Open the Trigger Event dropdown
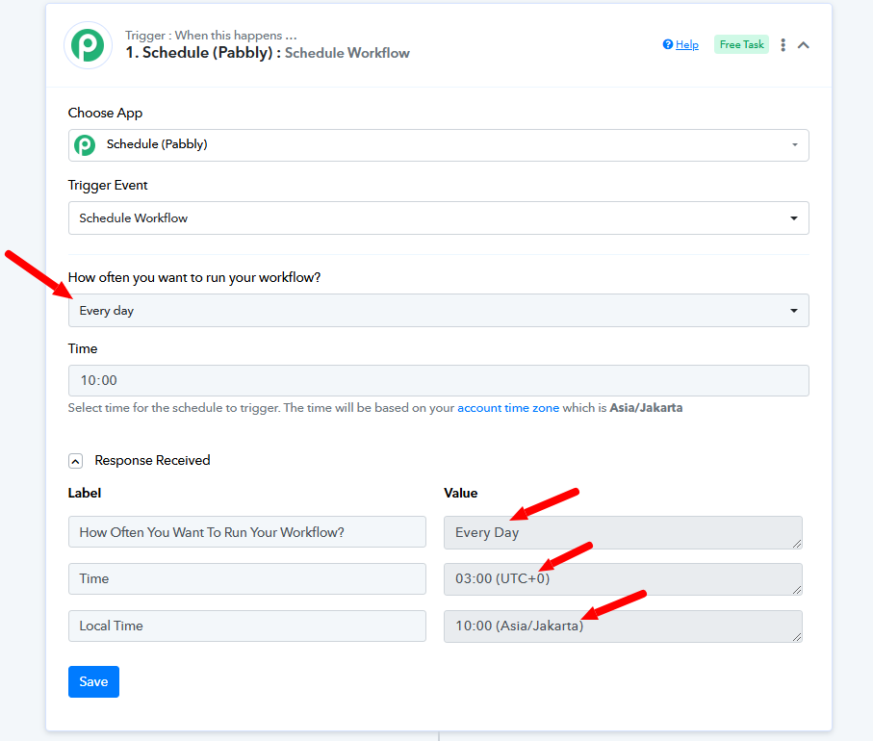 tap(439, 217)
